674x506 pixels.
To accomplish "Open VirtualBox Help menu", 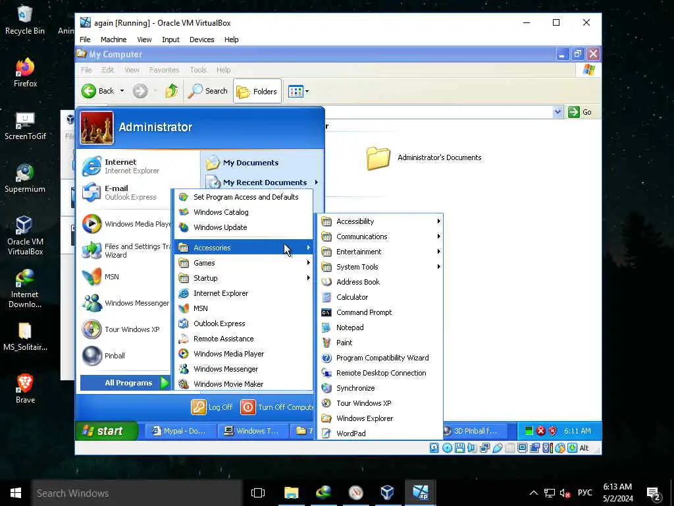I will coord(231,40).
